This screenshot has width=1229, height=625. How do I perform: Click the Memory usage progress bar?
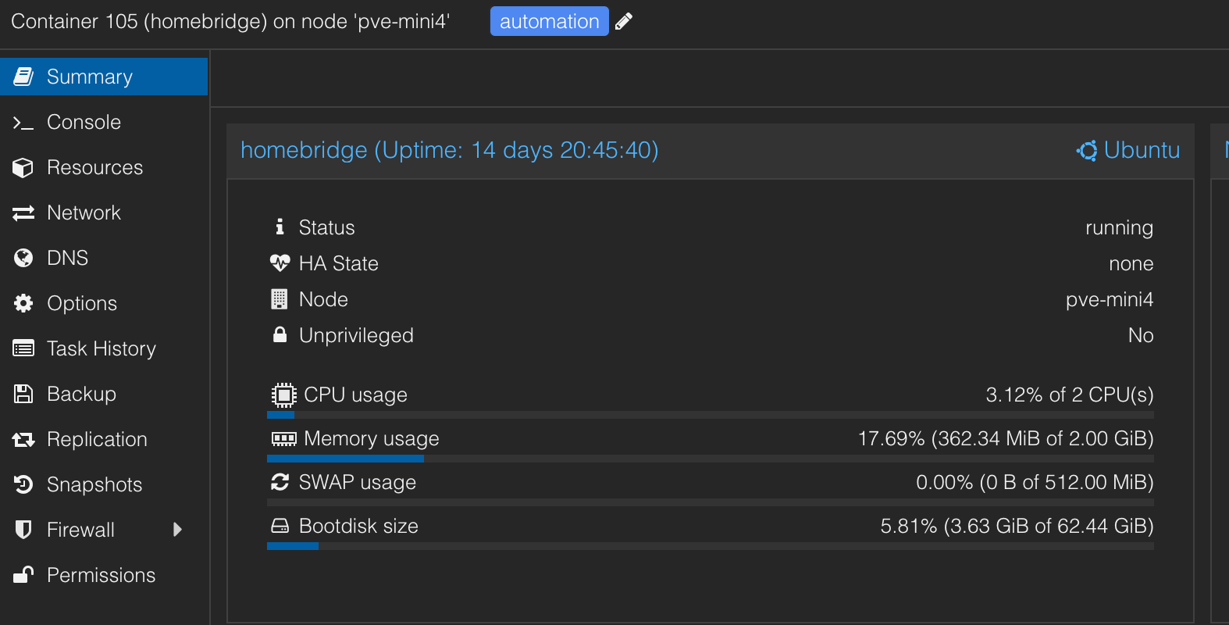[x=710, y=459]
